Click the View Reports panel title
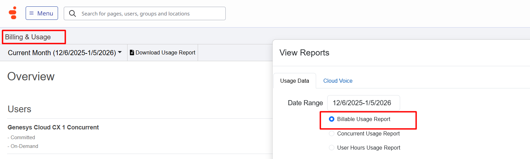The height and width of the screenshot is (159, 530). [x=304, y=53]
